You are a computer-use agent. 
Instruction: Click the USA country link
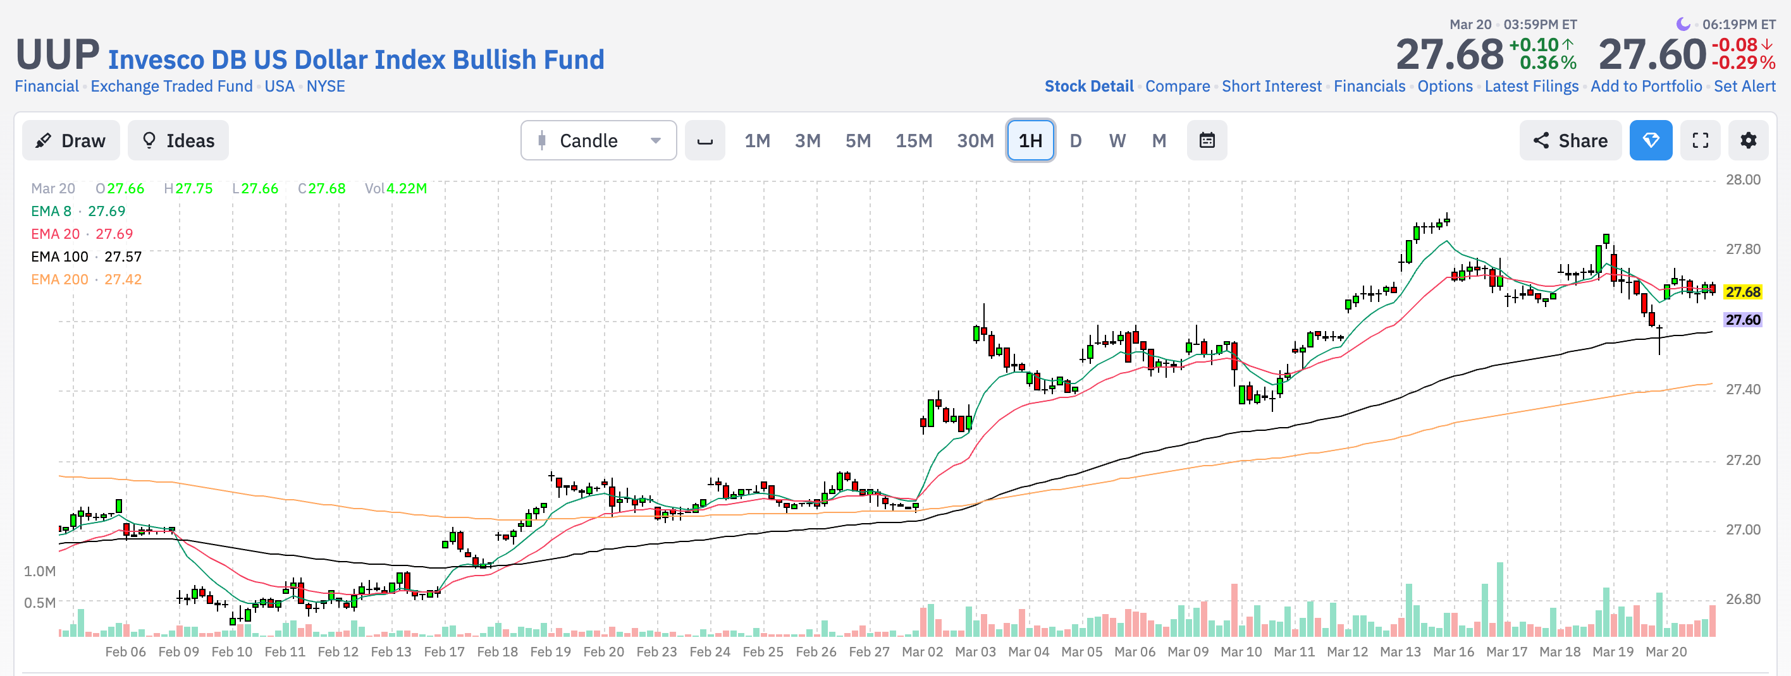click(x=280, y=86)
